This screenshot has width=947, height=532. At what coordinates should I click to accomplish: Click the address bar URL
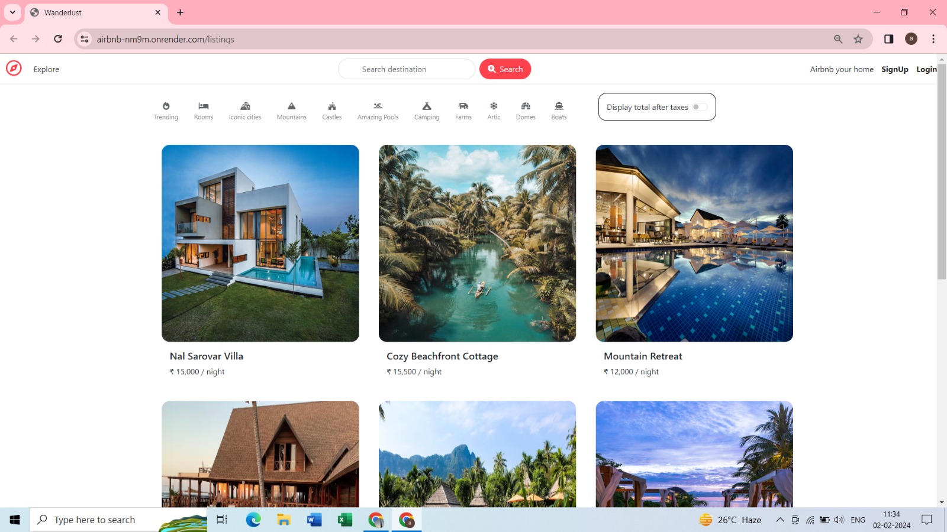pos(166,40)
